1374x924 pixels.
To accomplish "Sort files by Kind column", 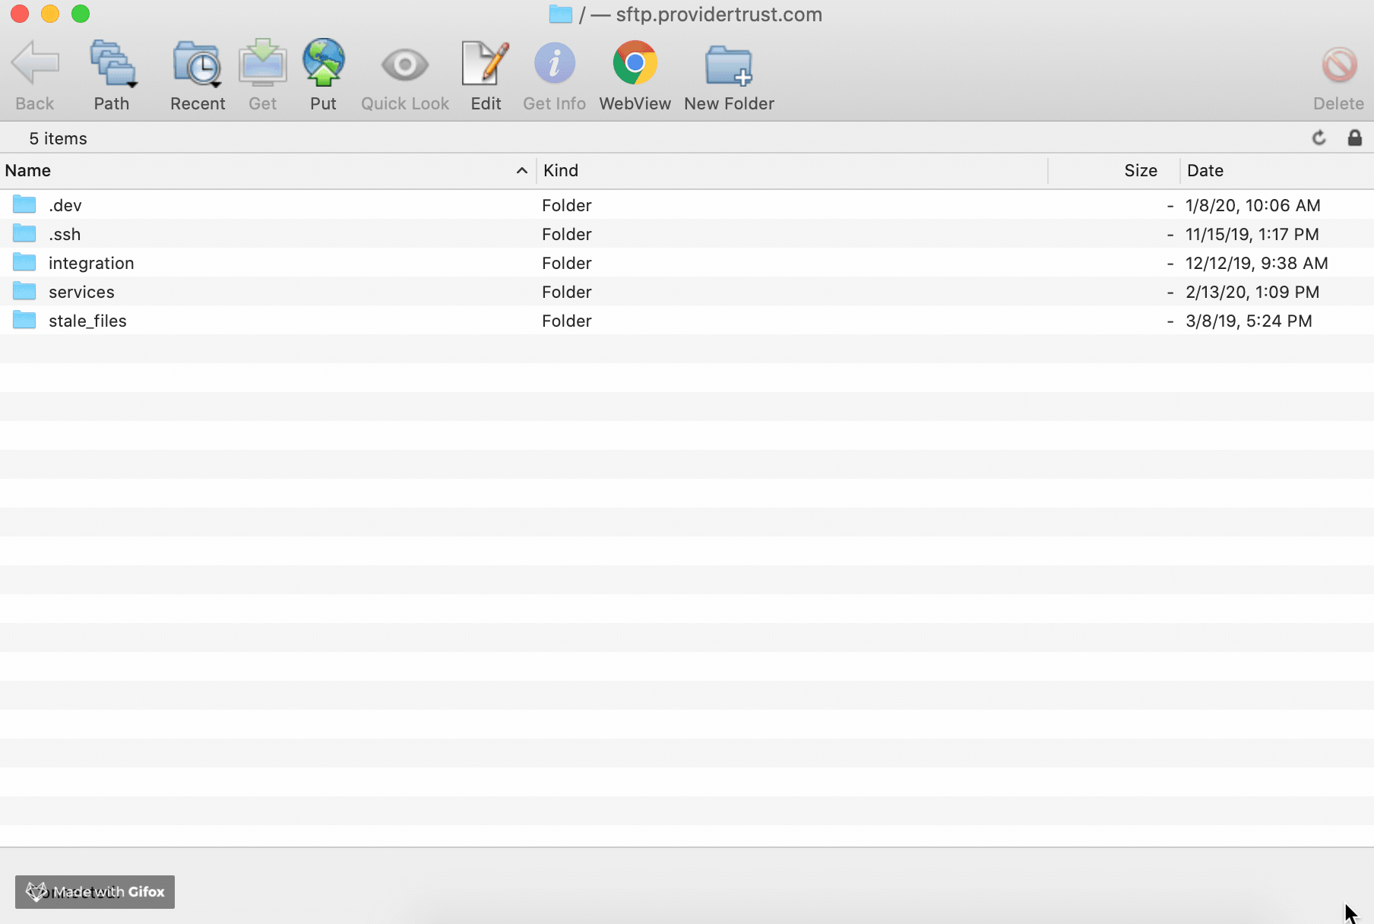I will click(x=792, y=170).
